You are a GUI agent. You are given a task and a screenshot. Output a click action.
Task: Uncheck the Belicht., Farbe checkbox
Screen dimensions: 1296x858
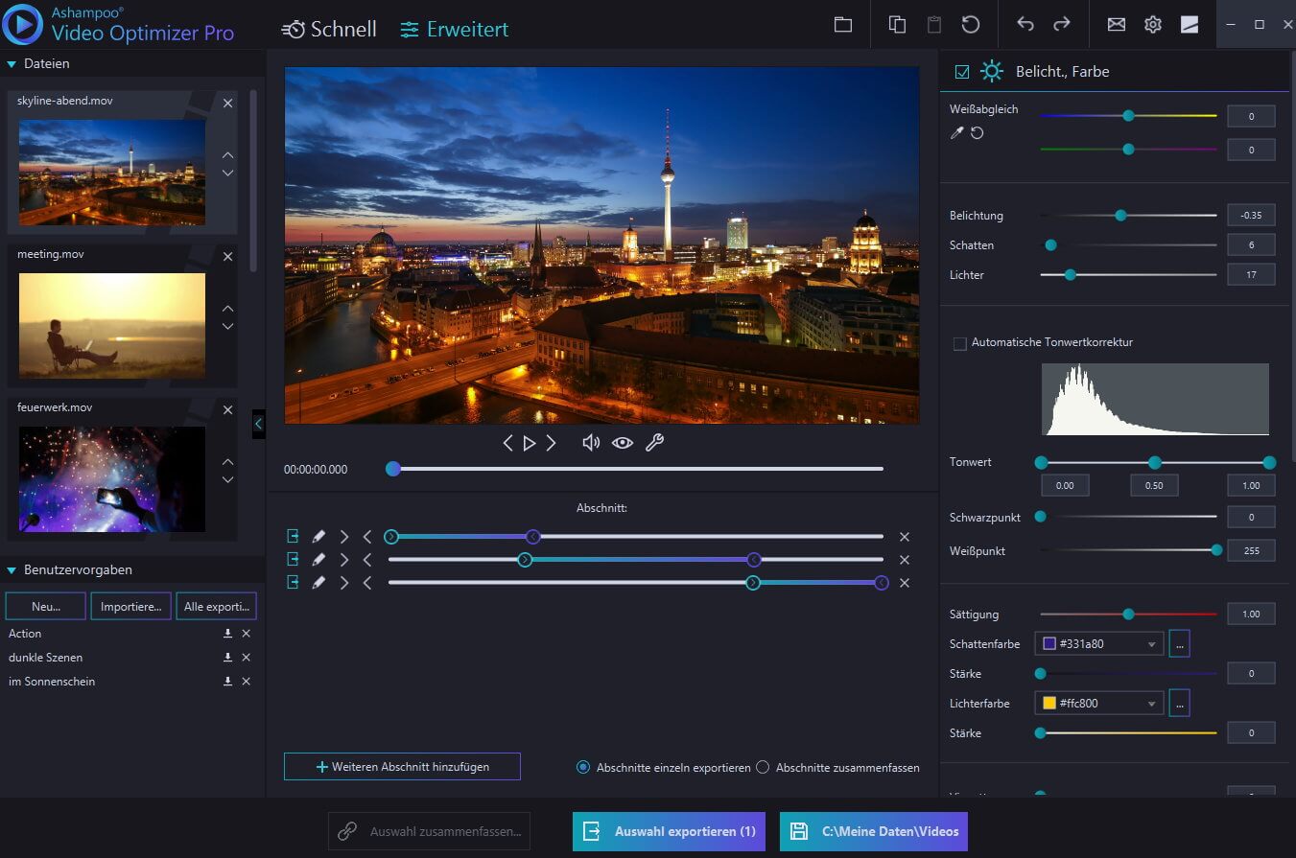(962, 72)
